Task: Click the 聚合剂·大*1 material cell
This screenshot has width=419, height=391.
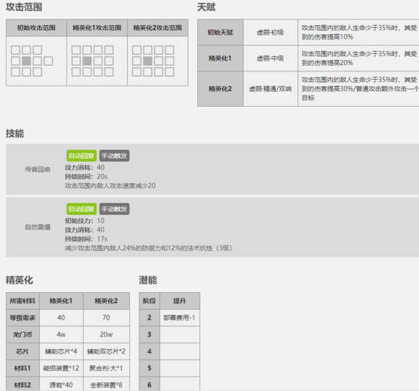Action: coord(106,369)
